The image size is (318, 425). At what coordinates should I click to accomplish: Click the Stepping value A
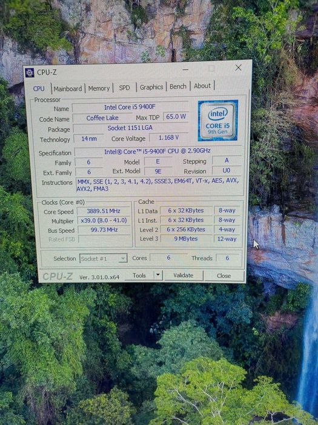pyautogui.click(x=227, y=160)
